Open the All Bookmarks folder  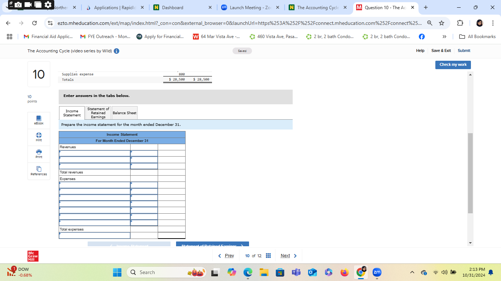pos(478,37)
